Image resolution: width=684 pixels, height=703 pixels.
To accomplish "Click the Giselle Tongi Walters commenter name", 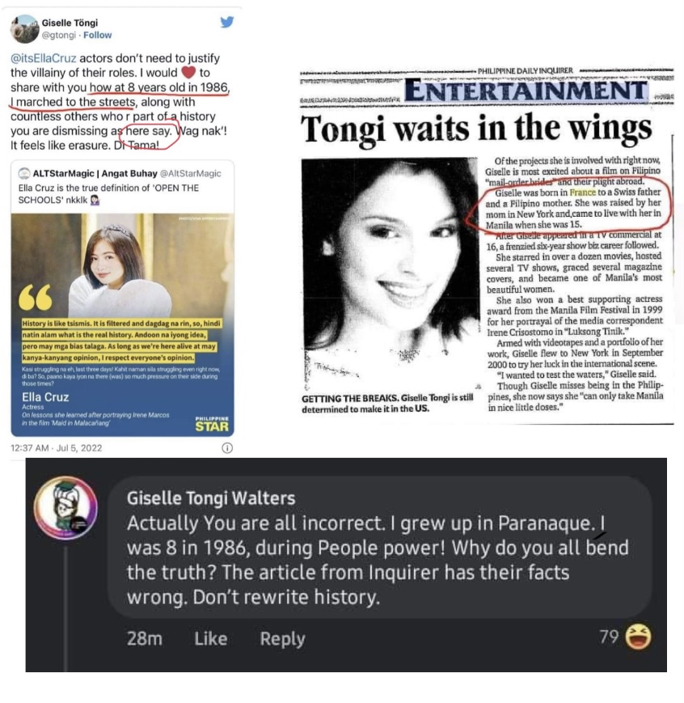I will pyautogui.click(x=211, y=498).
